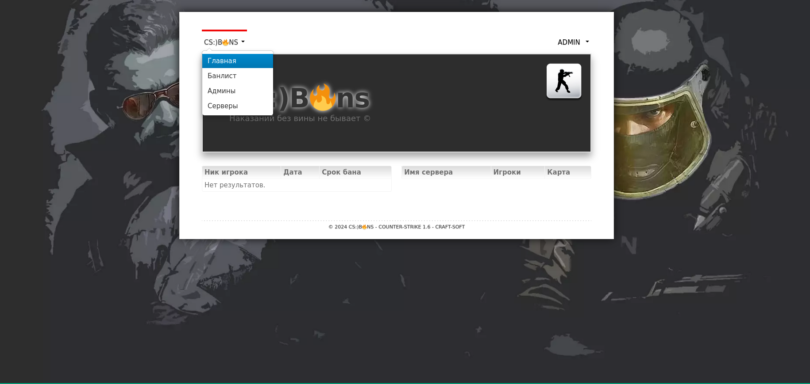Click the Нет результатов row
The width and height of the screenshot is (810, 384).
[297, 185]
